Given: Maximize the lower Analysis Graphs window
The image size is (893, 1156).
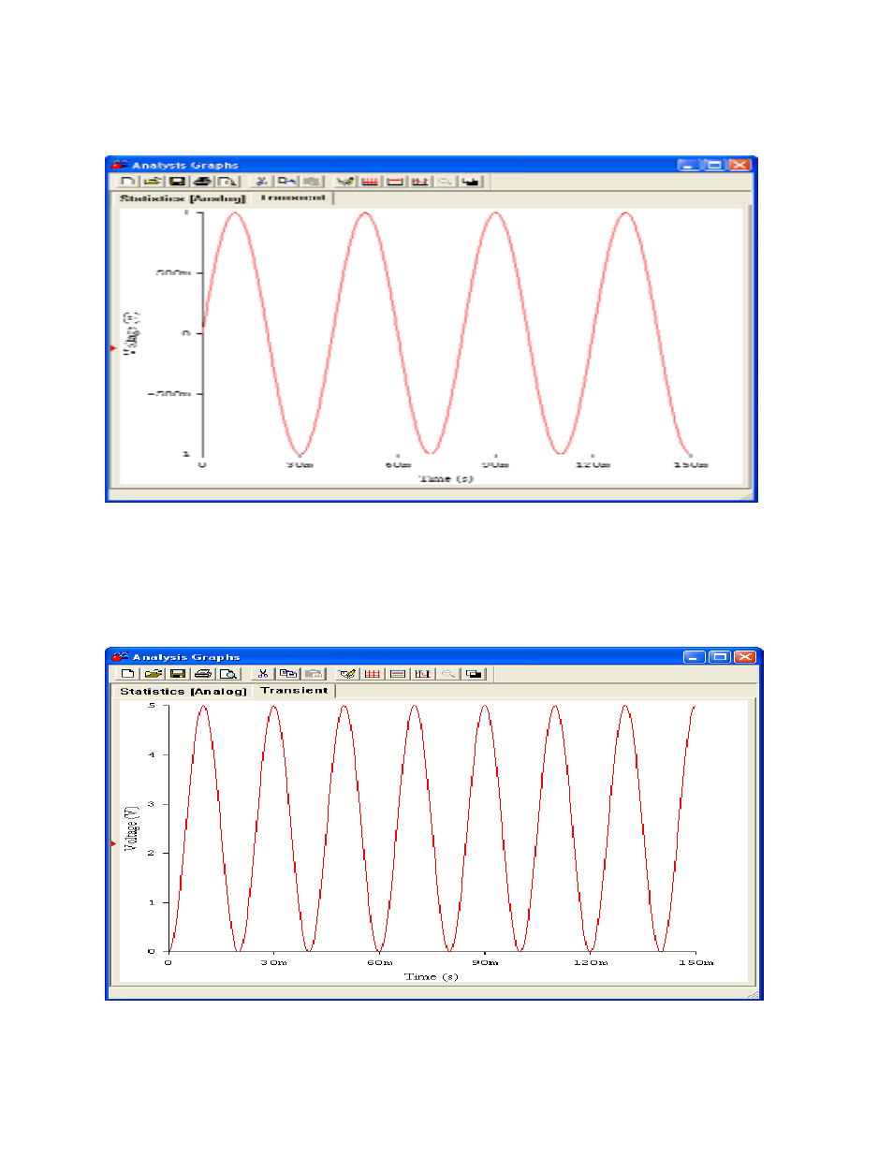Looking at the screenshot, I should point(719,657).
